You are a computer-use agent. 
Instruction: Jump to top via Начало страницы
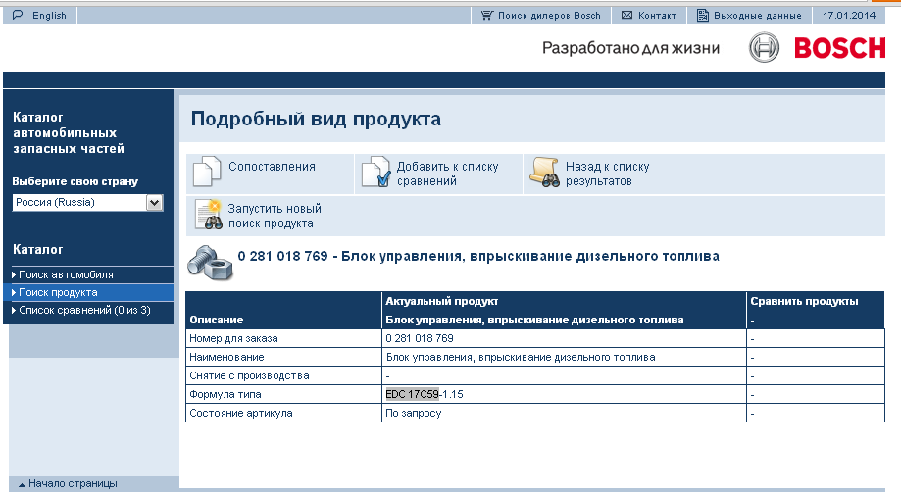73,484
